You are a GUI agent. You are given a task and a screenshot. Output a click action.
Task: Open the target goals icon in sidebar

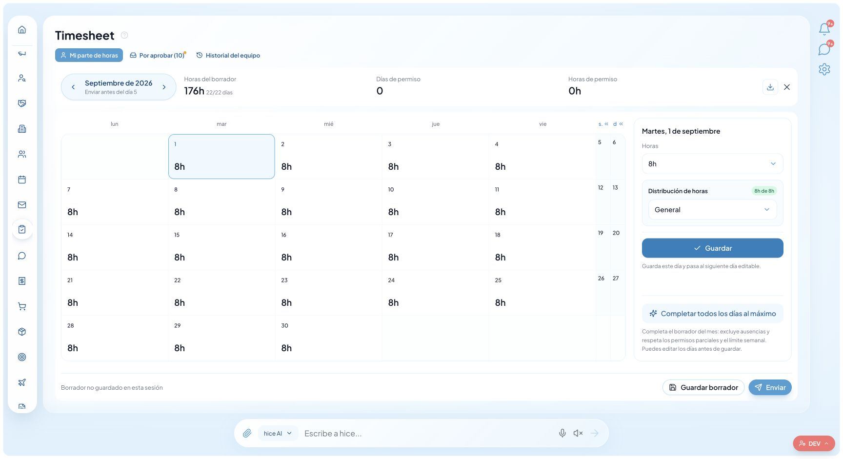22,357
